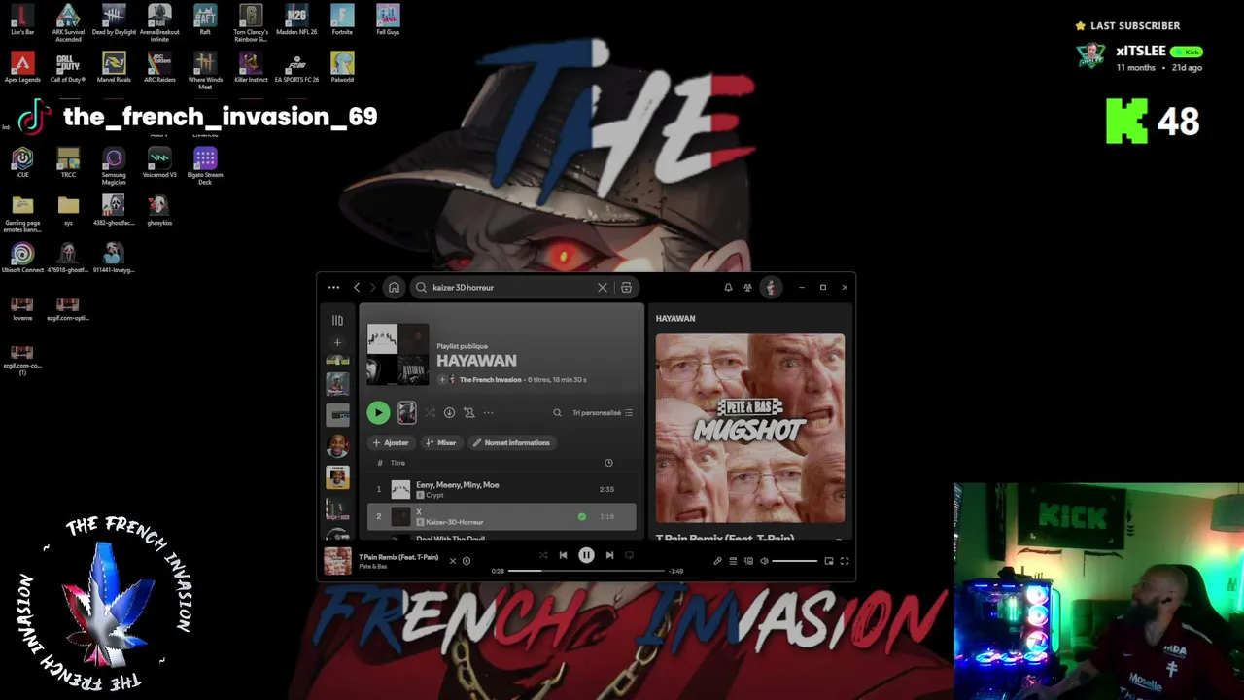This screenshot has width=1244, height=700.
Task: Click the create plus icon in Spotify sidebar
Action: [337, 342]
